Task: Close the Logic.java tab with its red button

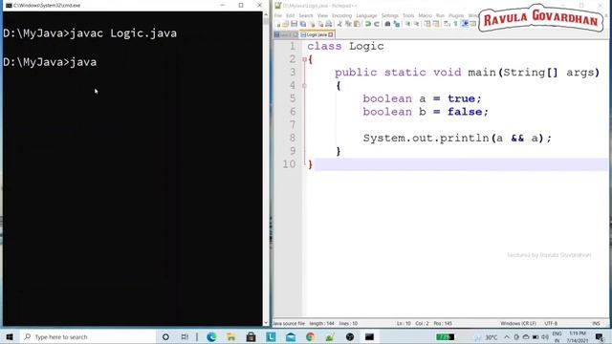Action: point(331,34)
